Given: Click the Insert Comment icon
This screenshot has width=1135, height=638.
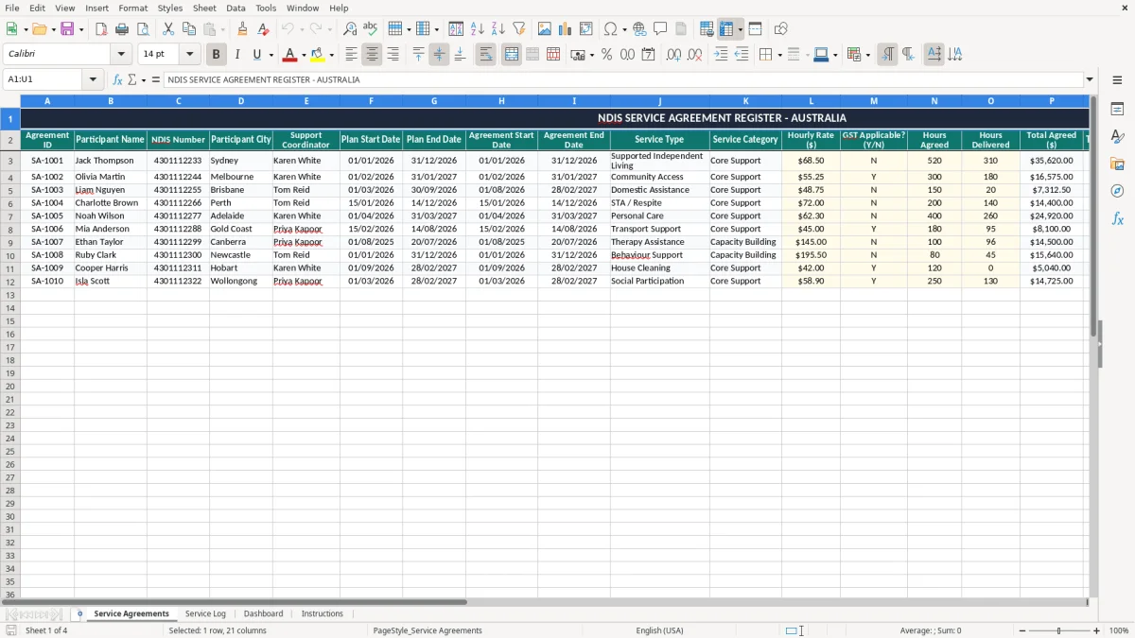Looking at the screenshot, I should (x=661, y=29).
